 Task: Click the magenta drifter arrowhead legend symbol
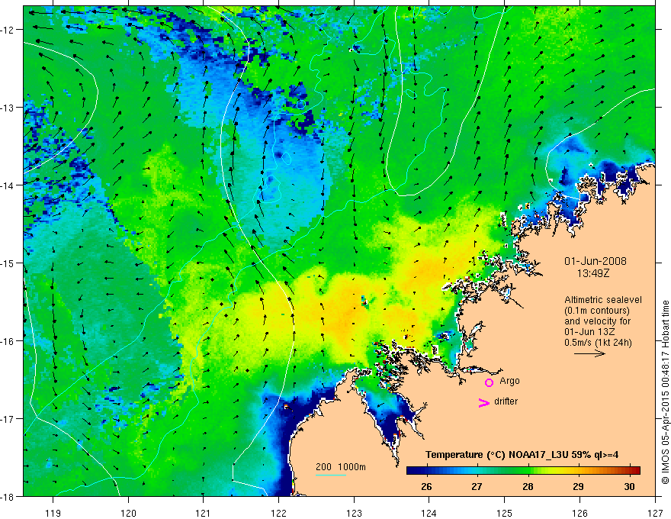[x=483, y=402]
